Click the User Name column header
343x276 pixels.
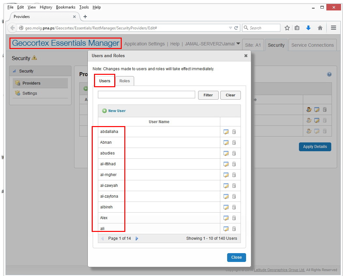159,122
